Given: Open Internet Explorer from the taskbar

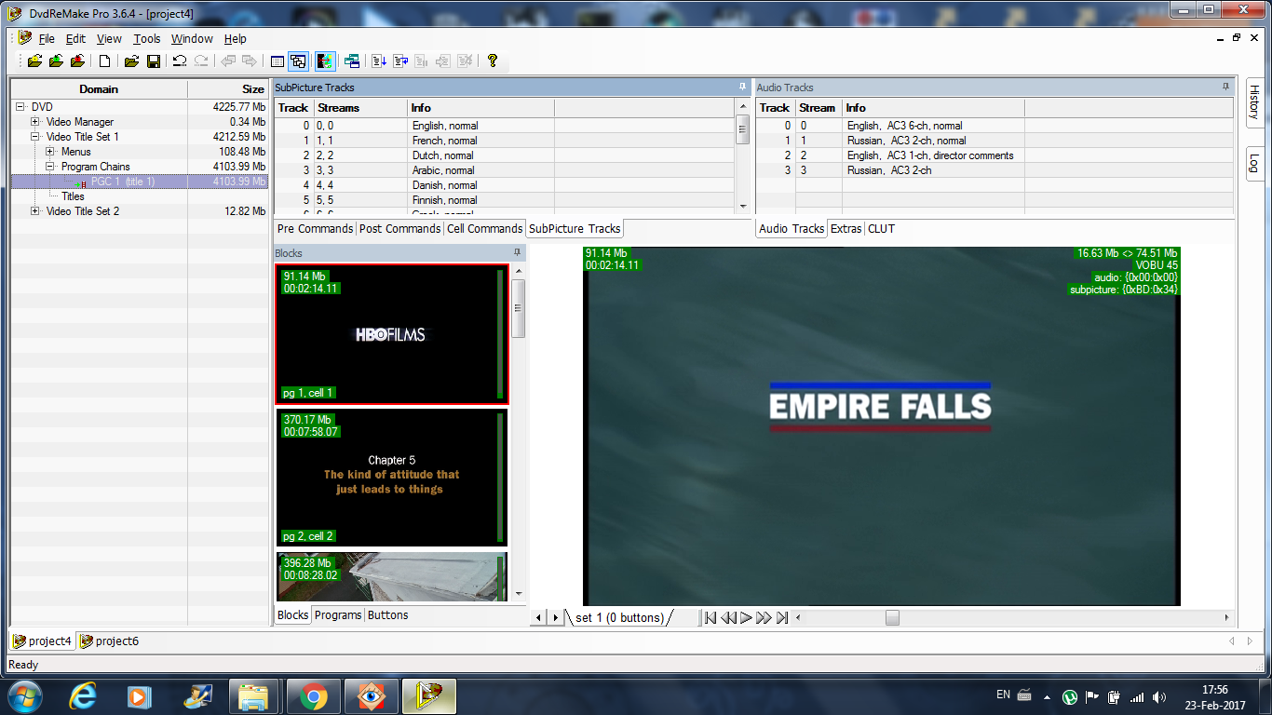Looking at the screenshot, I should click(83, 695).
